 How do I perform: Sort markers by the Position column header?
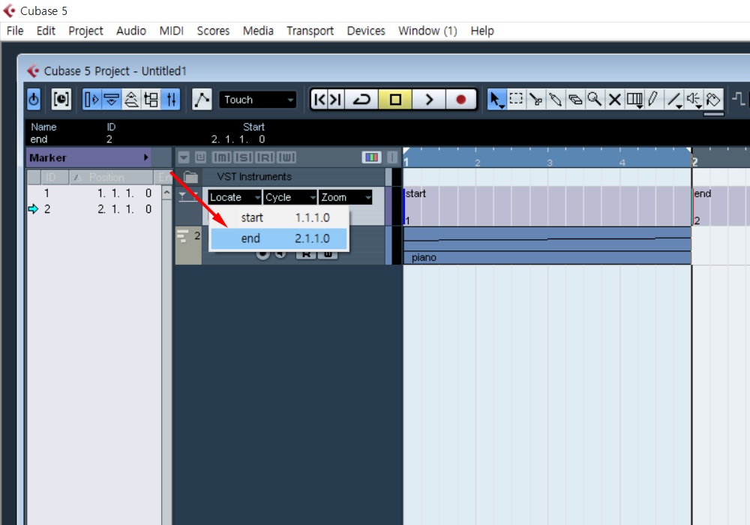click(111, 178)
